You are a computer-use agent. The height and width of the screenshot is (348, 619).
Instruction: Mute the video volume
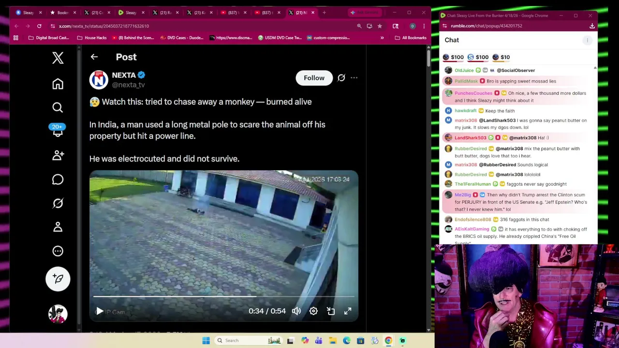tap(296, 311)
